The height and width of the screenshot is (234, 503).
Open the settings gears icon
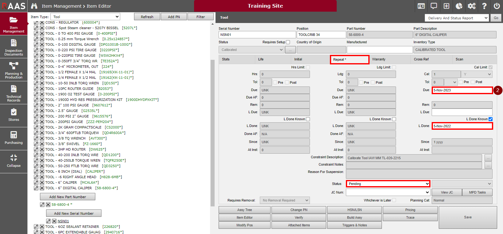pos(471,6)
